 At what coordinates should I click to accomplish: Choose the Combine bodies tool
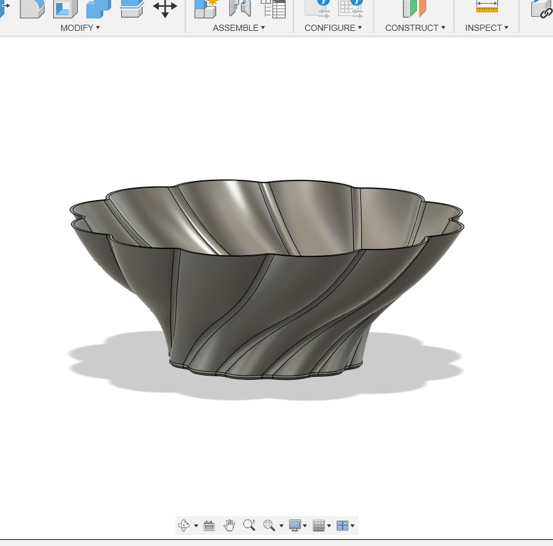[98, 9]
